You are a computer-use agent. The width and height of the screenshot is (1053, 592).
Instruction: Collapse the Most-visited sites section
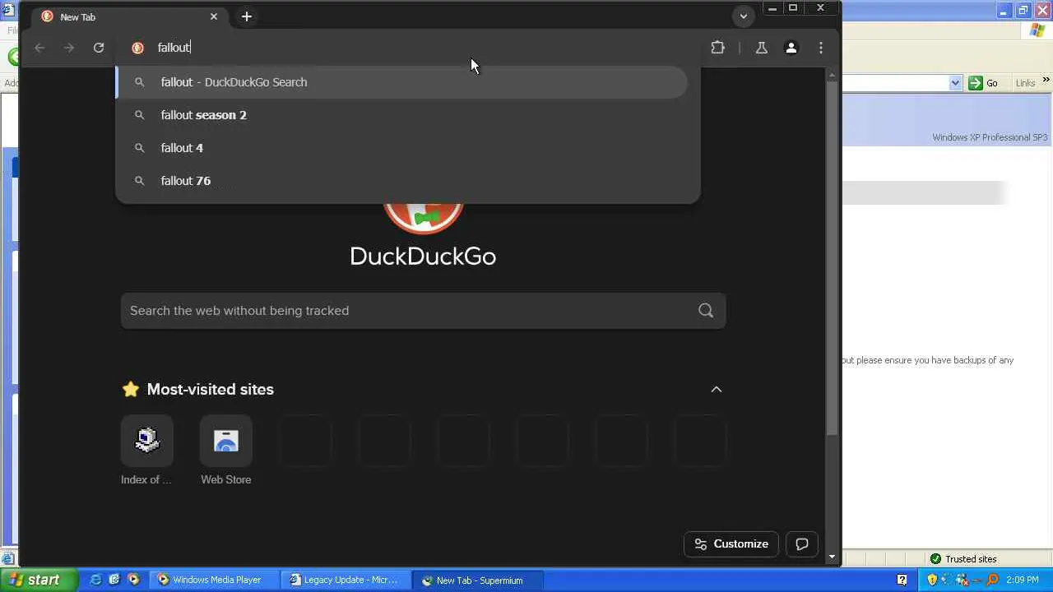pyautogui.click(x=717, y=389)
